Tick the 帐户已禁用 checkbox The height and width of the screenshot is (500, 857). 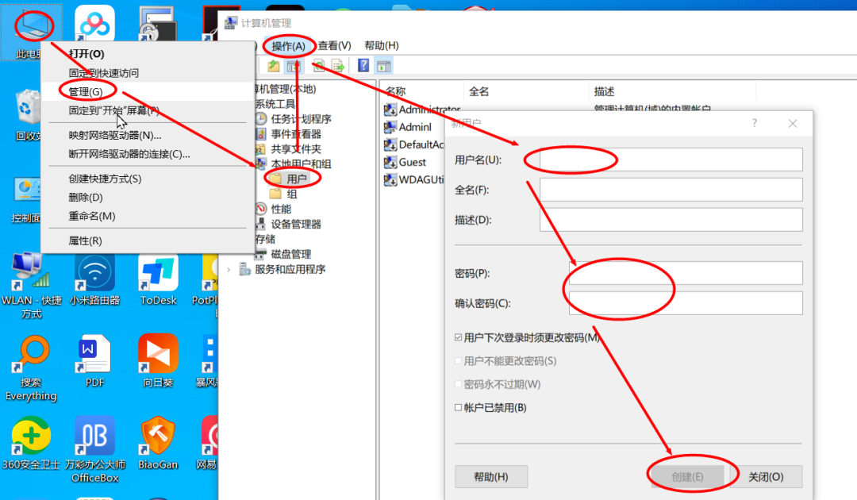(459, 408)
